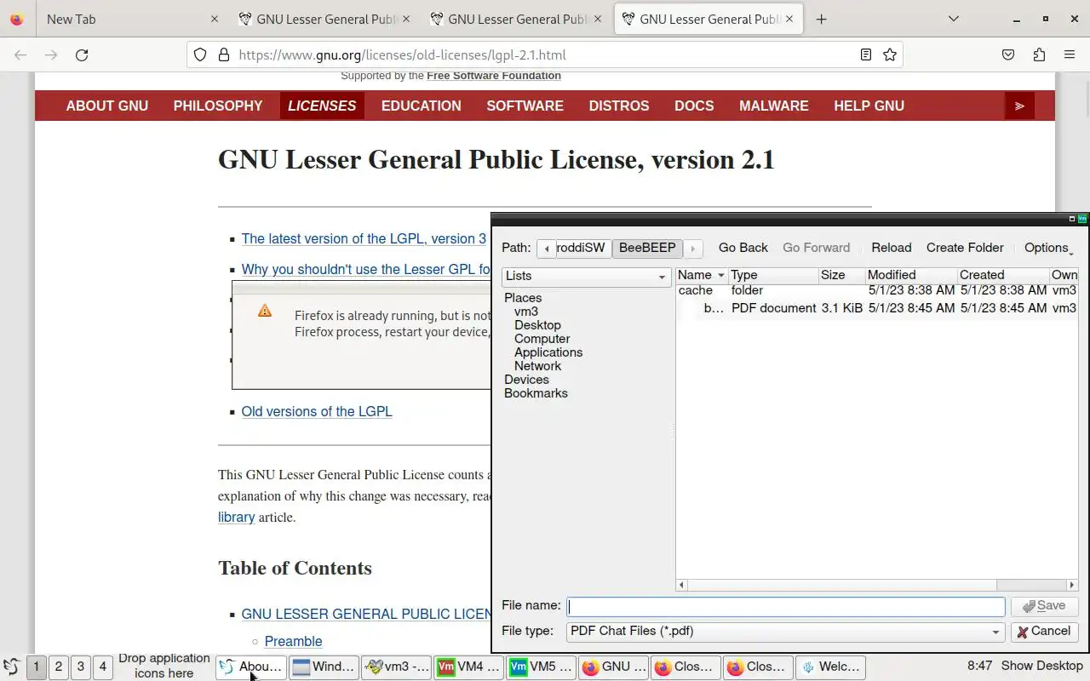Open the VM4 taskbar entry
Screen dimensions: 1090x681
[469, 667]
